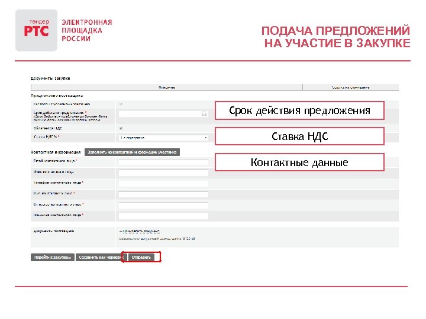The height and width of the screenshot is (319, 426).
Task: Click the 'Контактная информация' section label
Action: tap(56, 152)
